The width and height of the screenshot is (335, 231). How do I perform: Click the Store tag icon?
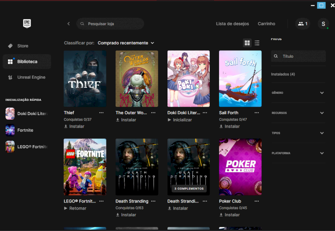tap(10, 46)
